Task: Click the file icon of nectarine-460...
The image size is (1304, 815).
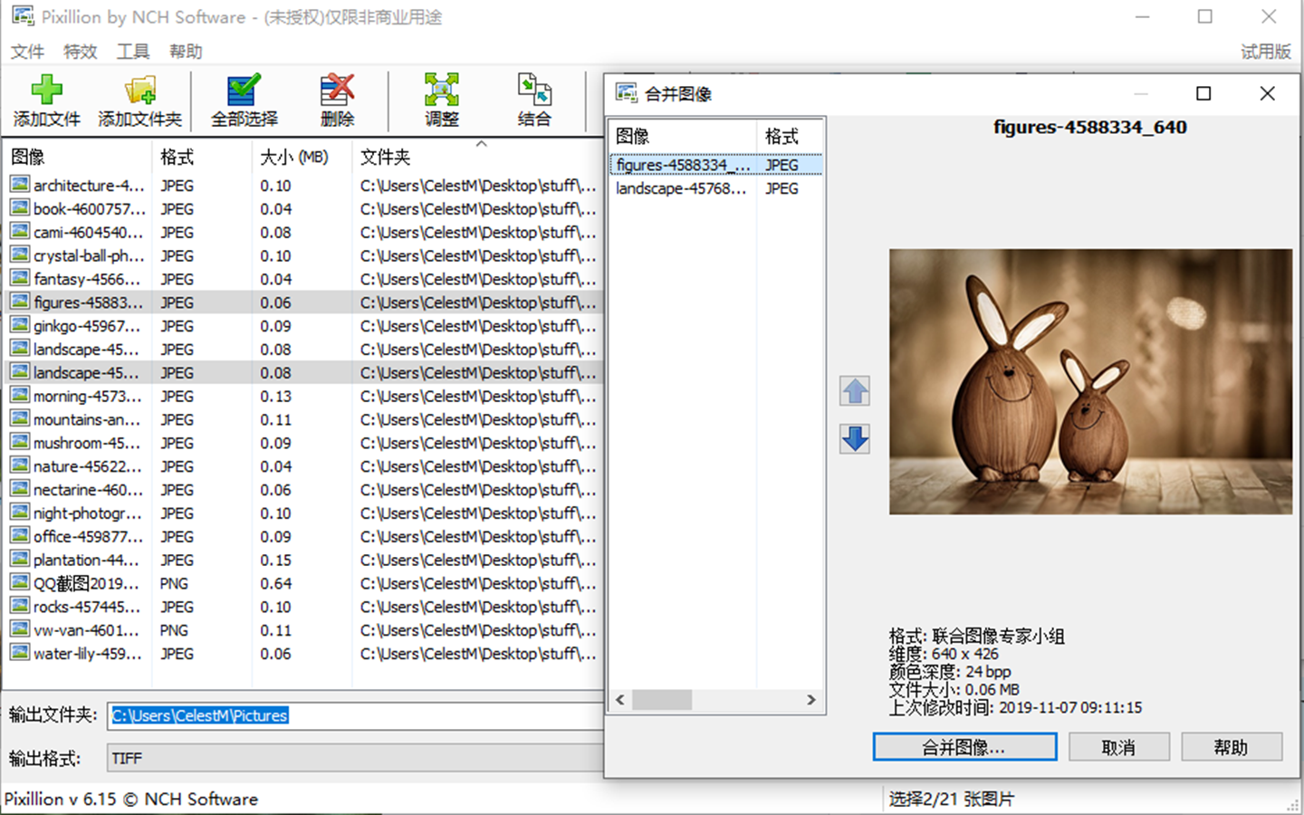Action: (20, 489)
